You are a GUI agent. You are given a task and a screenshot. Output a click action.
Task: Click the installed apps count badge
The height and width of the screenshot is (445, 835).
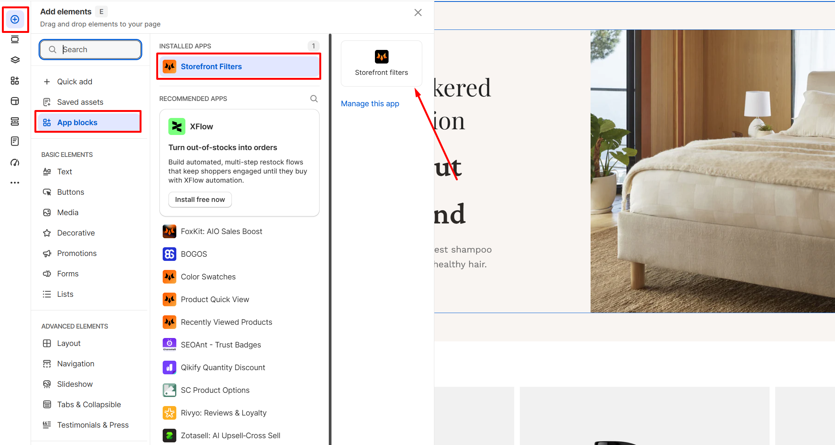tap(313, 46)
